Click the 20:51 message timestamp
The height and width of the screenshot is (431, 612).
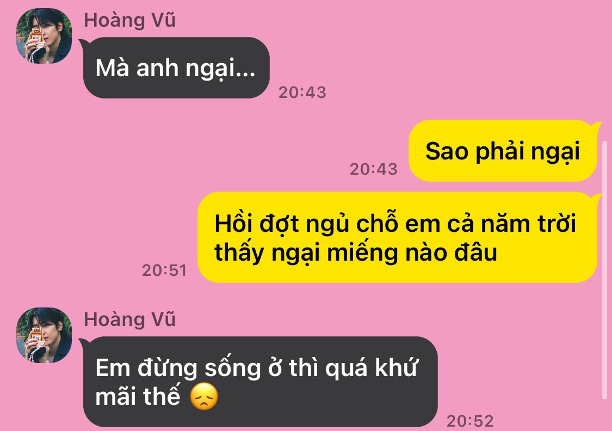[164, 270]
